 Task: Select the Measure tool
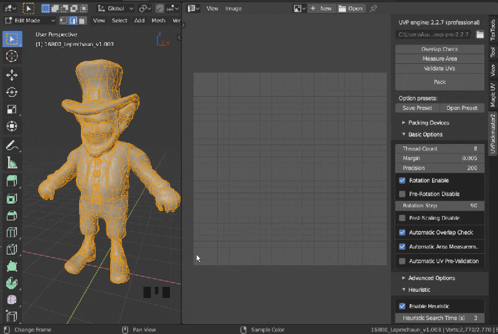click(x=12, y=163)
